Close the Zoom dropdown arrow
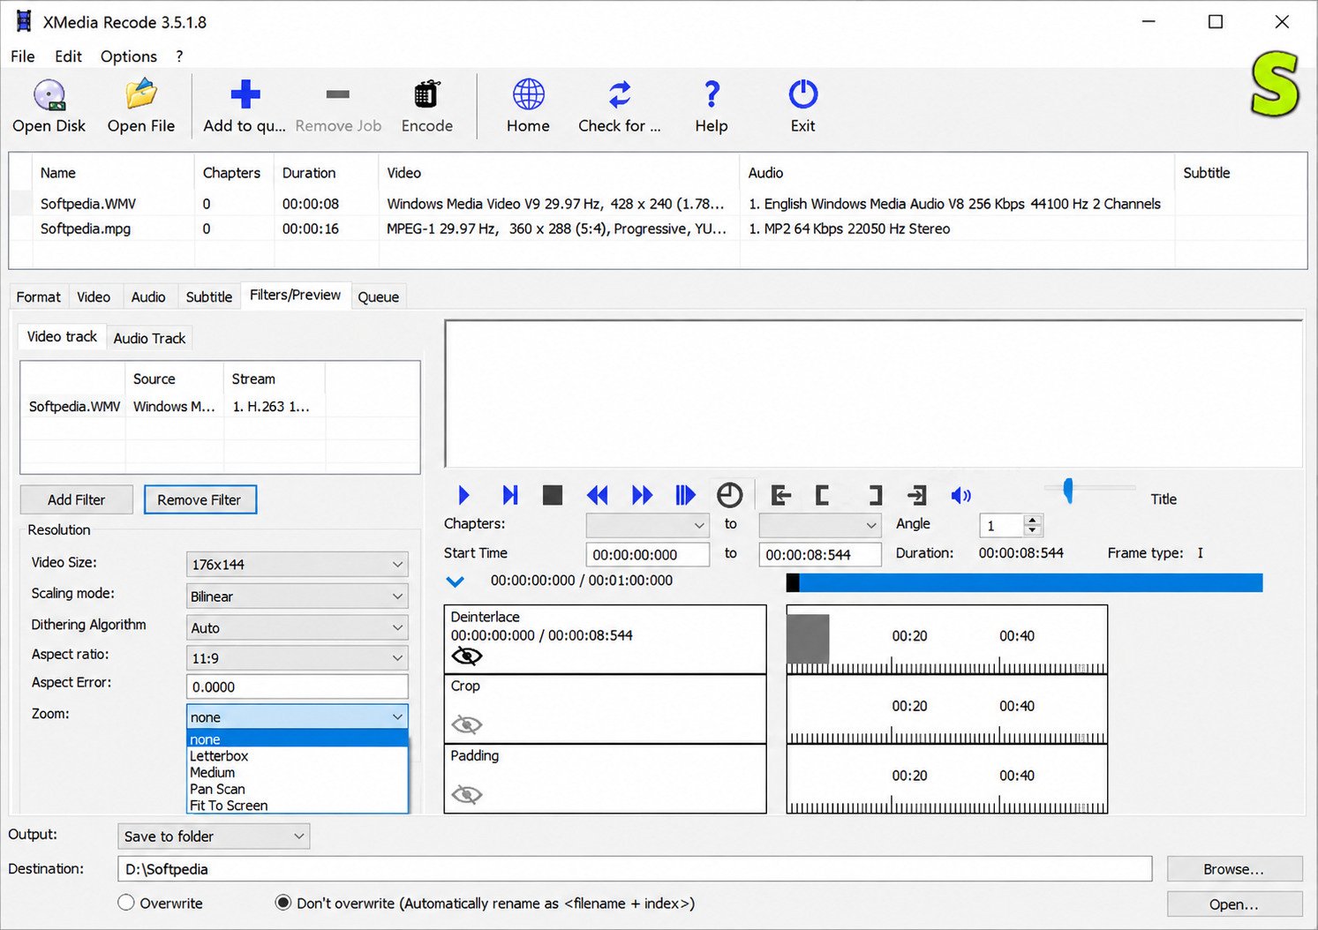This screenshot has width=1318, height=930. (x=397, y=716)
